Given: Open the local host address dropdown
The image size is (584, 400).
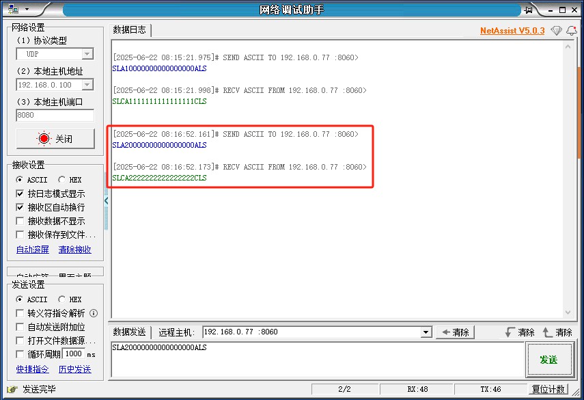Looking at the screenshot, I should 87,85.
